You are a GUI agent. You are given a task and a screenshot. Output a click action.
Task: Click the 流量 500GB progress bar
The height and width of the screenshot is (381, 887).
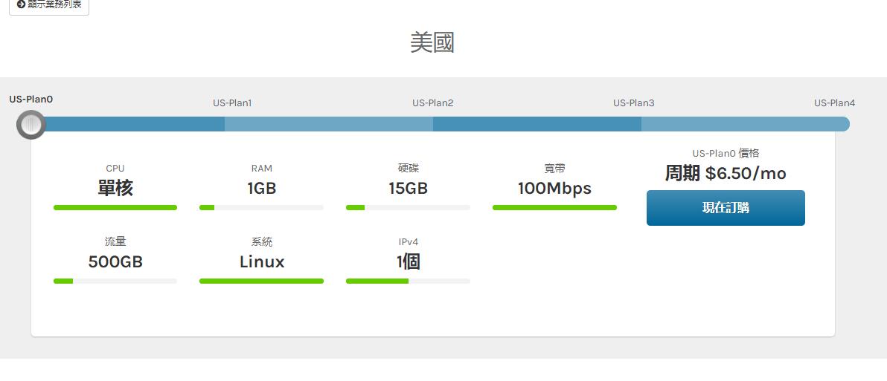[115, 281]
